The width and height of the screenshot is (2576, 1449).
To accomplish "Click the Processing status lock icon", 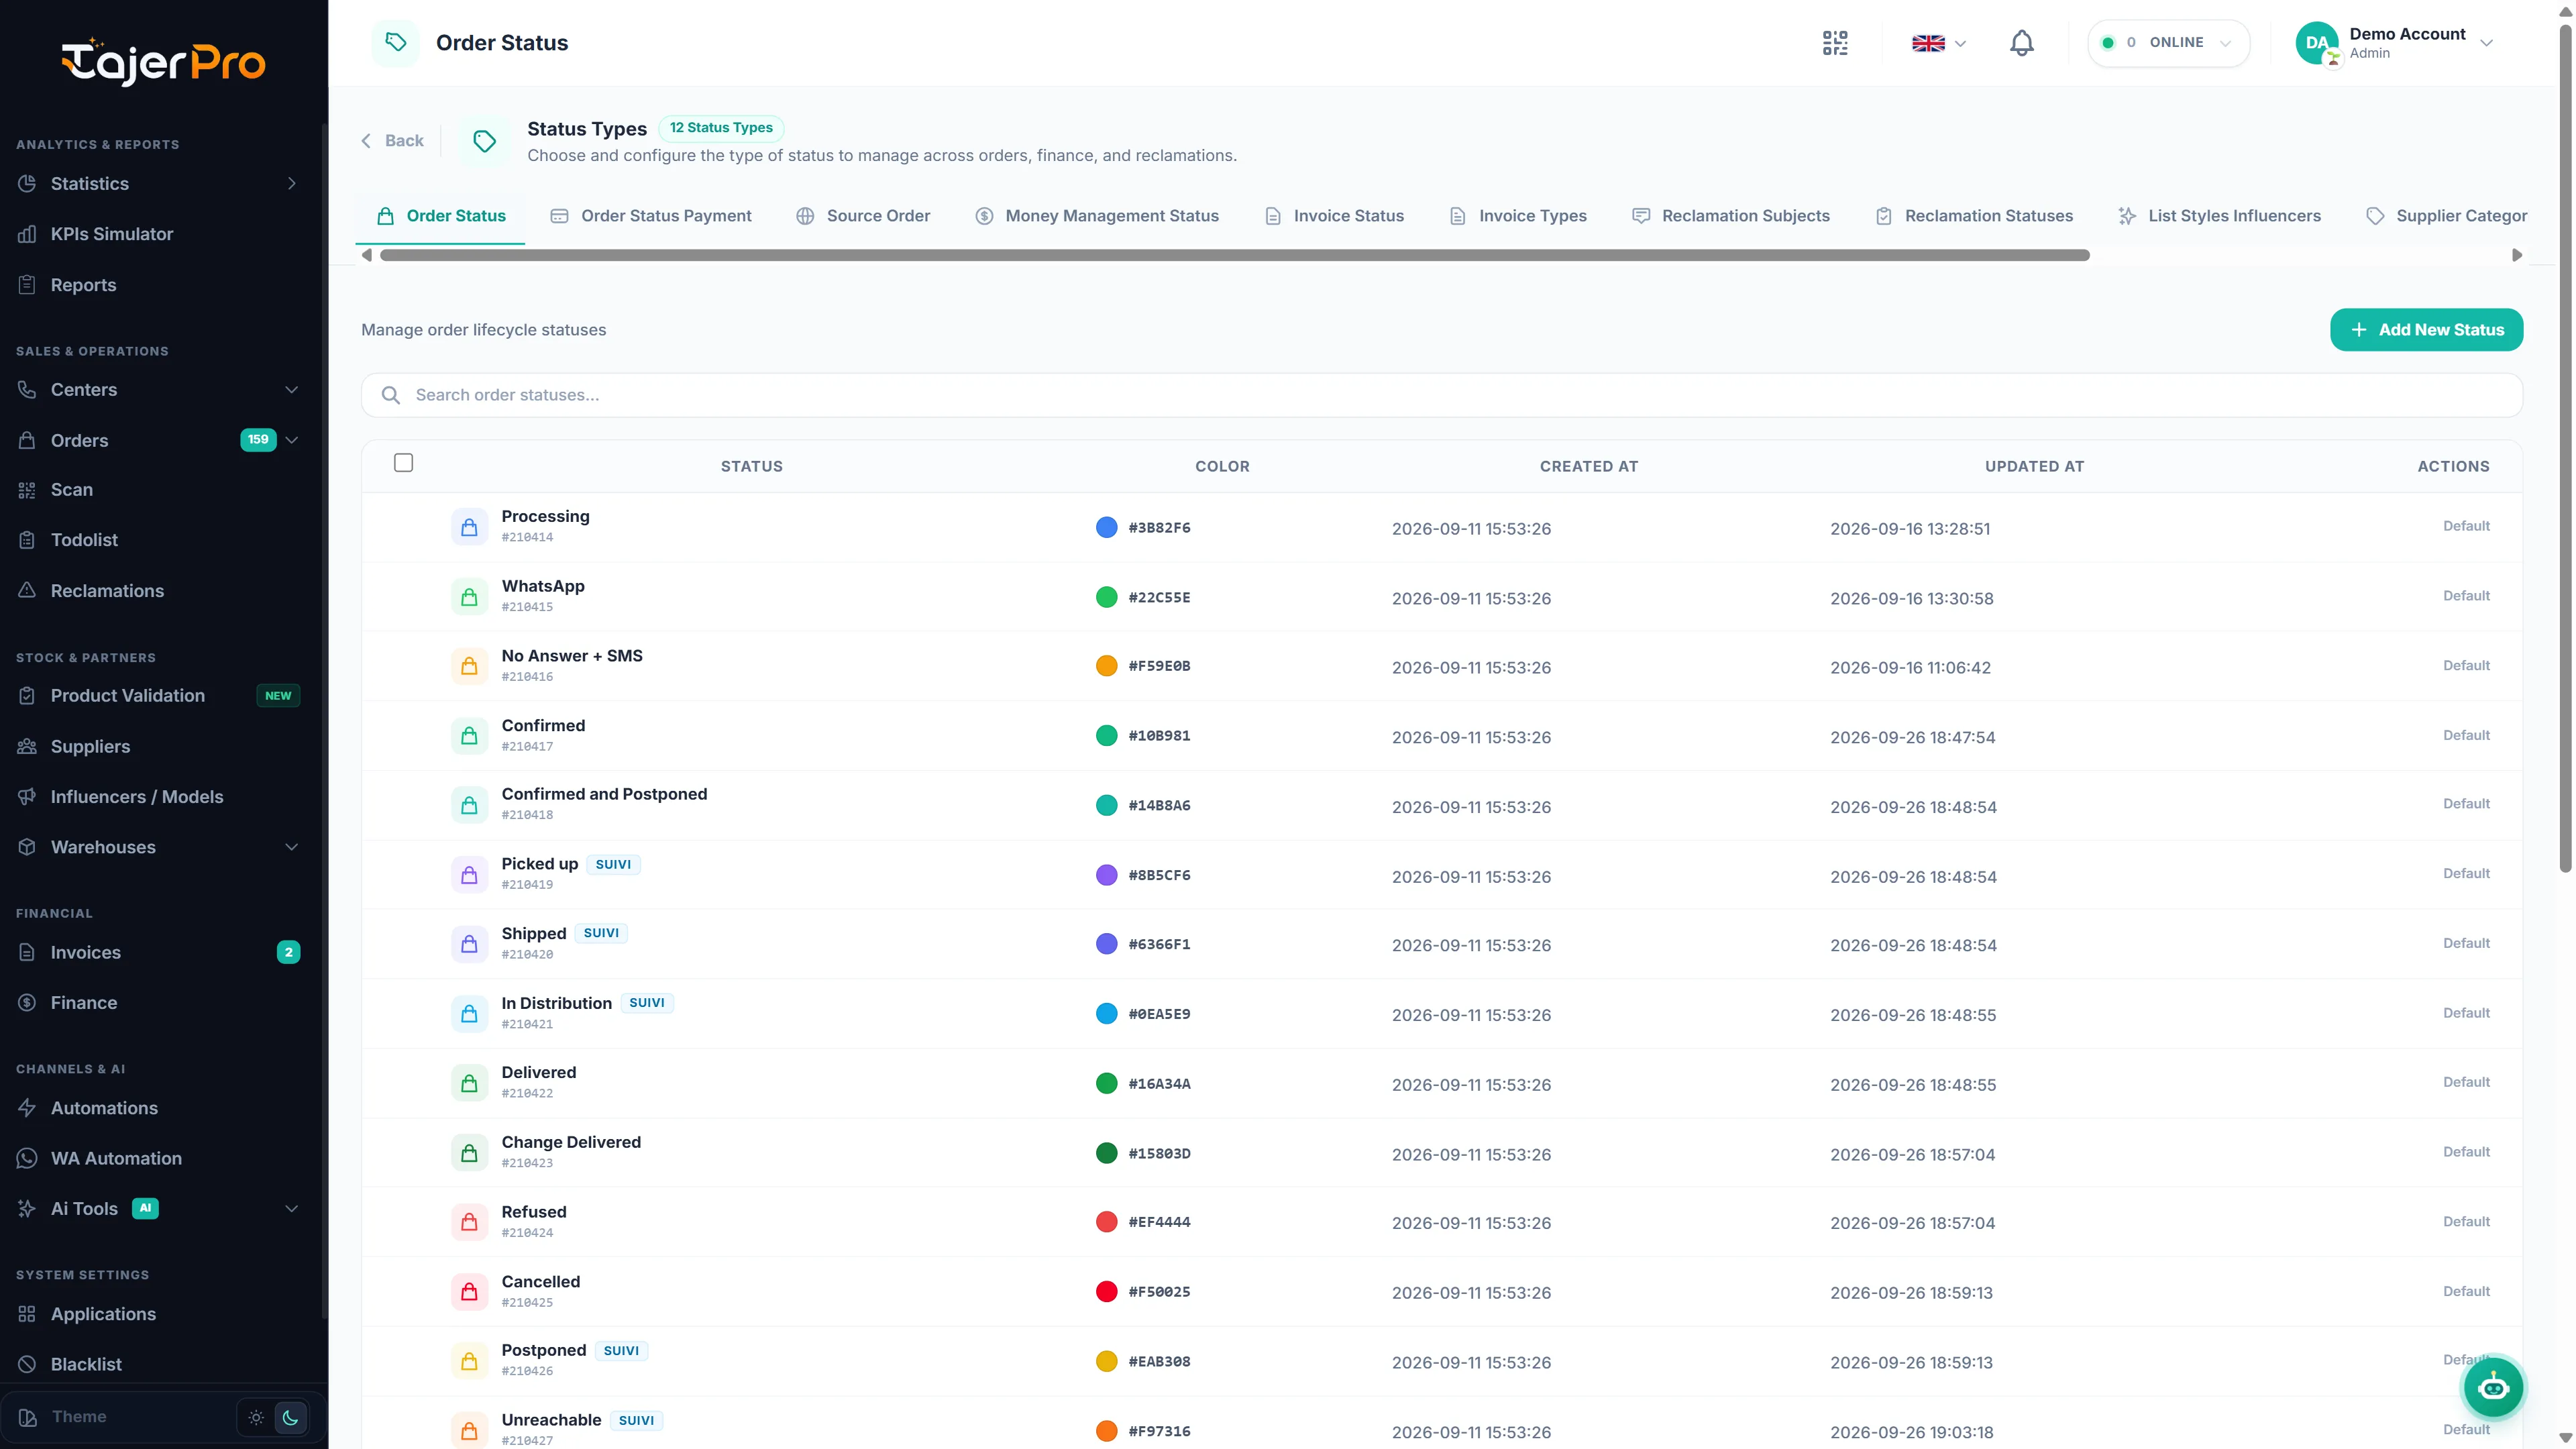I will [x=469, y=527].
